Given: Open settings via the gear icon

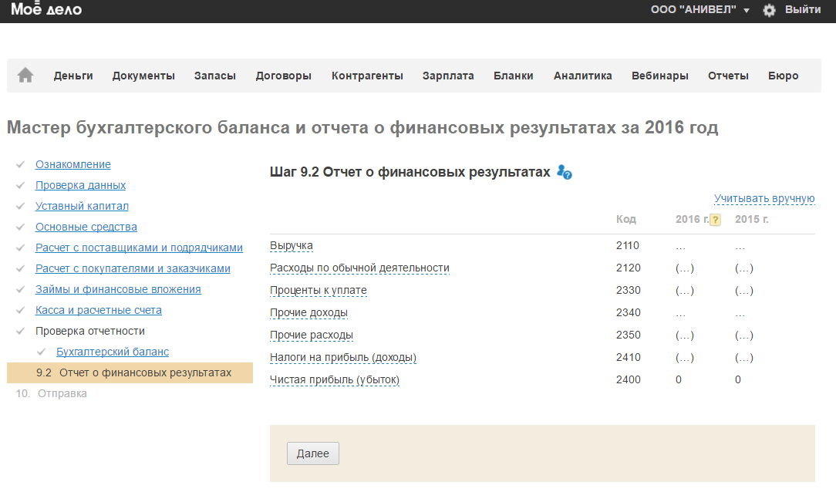Looking at the screenshot, I should coord(769,10).
